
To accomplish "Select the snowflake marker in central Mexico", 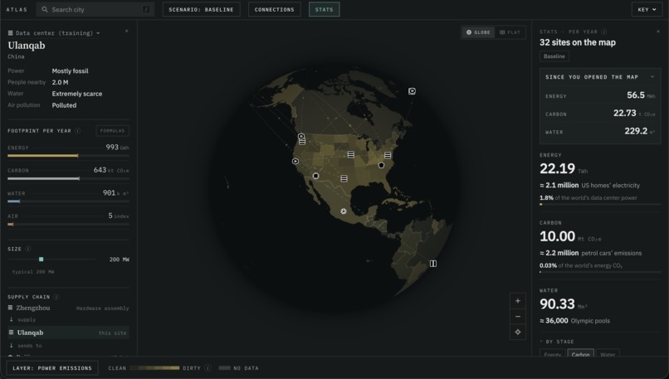I will (344, 211).
